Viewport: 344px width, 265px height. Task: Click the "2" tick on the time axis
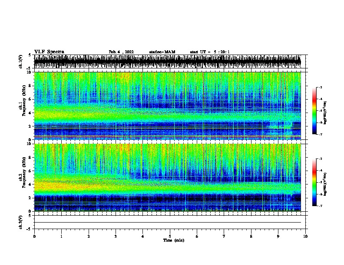click(89, 236)
